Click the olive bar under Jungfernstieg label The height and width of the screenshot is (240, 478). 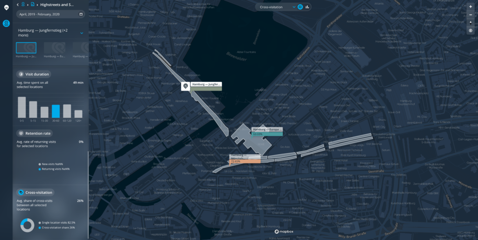click(x=206, y=89)
